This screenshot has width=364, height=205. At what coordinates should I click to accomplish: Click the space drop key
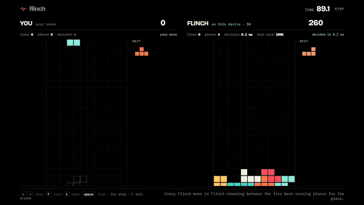(89, 194)
